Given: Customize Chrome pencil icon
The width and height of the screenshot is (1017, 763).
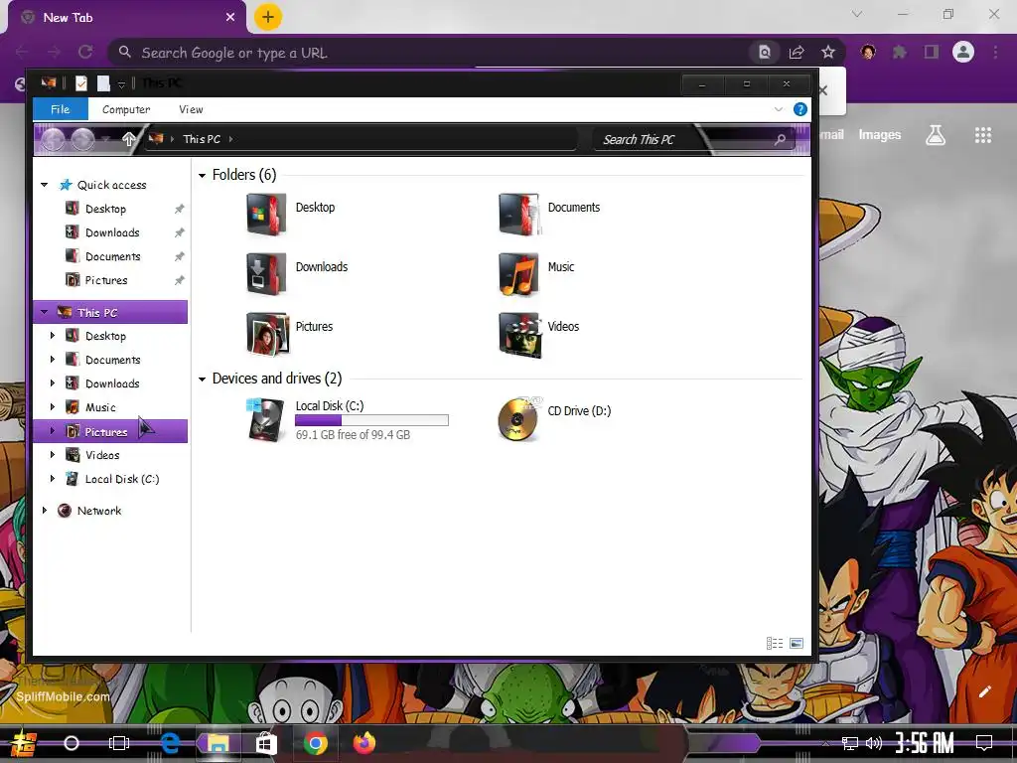Looking at the screenshot, I should 984,691.
